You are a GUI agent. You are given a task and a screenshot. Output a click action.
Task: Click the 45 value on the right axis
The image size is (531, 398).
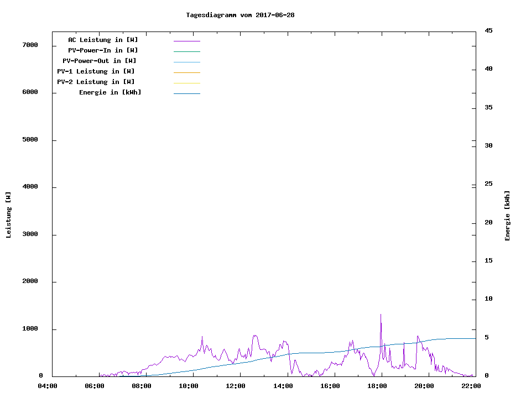(488, 30)
